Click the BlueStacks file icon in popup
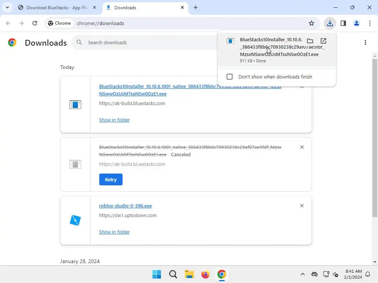Image resolution: width=378 pixels, height=283 pixels. click(230, 41)
